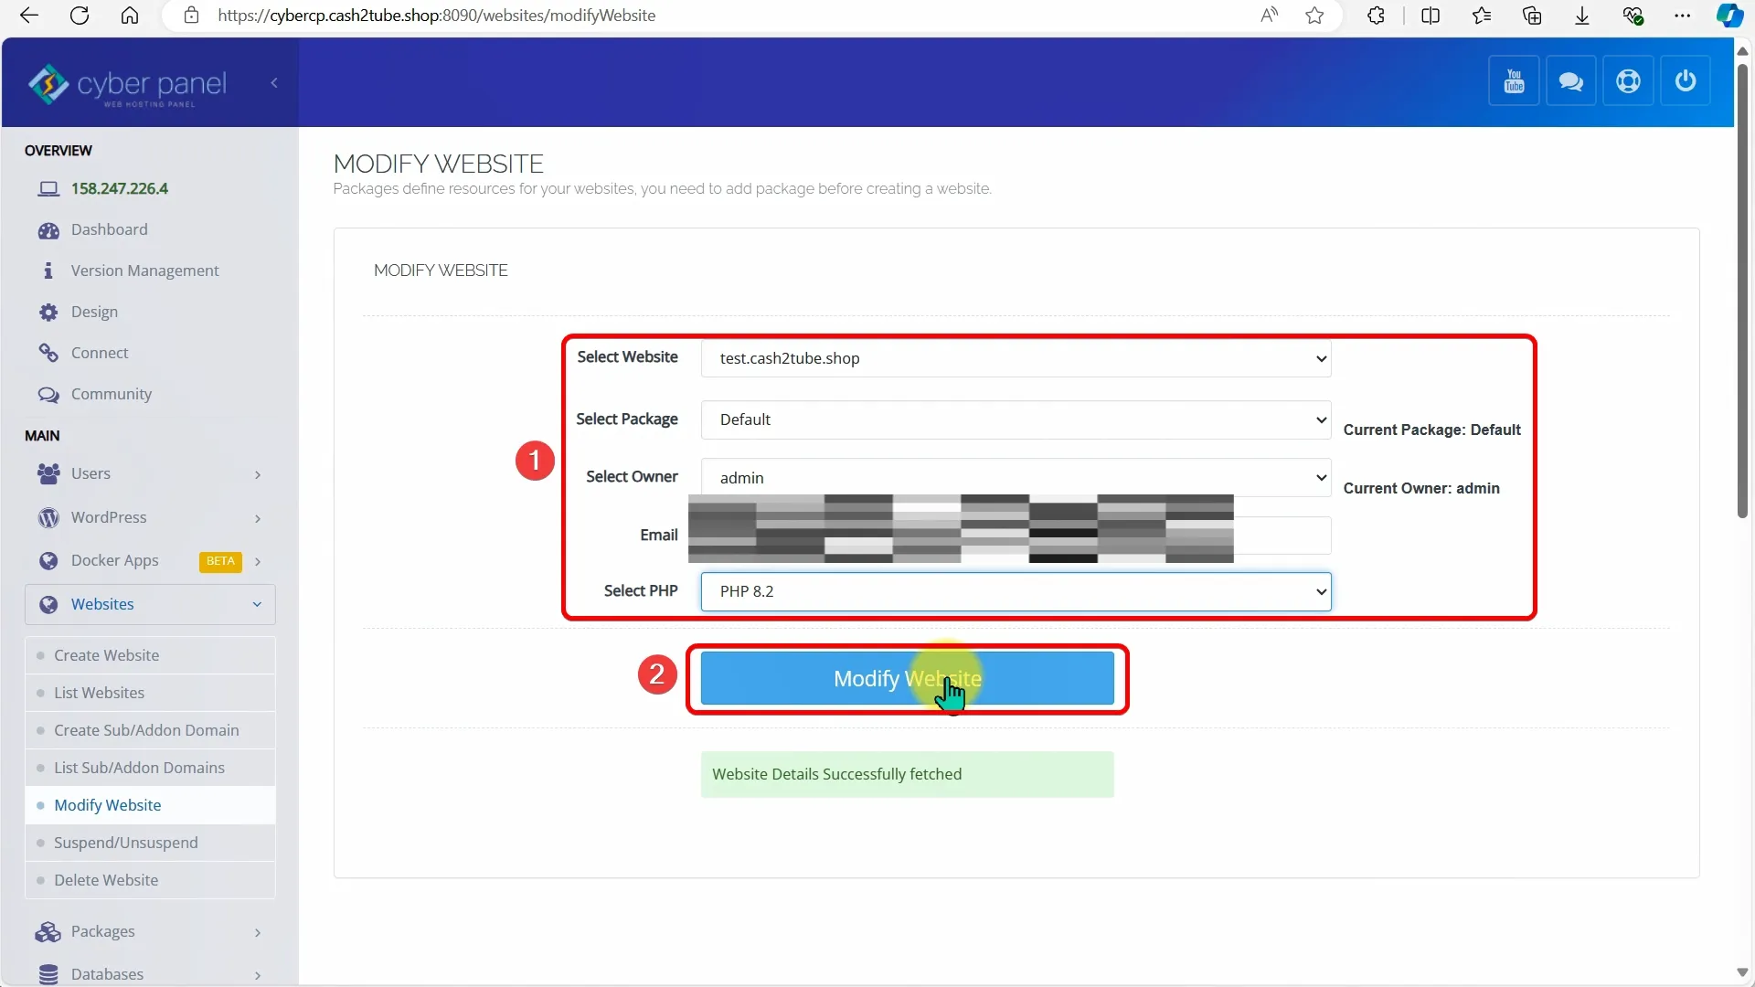Click the Email input field
1755x987 pixels.
point(1282,536)
